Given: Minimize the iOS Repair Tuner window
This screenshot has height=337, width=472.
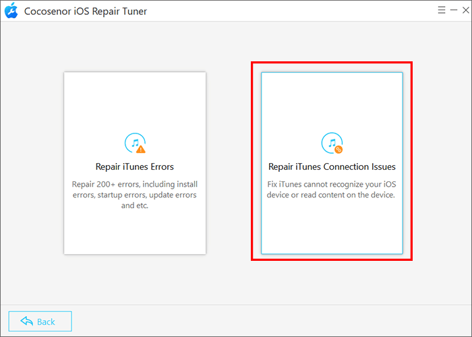Looking at the screenshot, I should point(454,10).
